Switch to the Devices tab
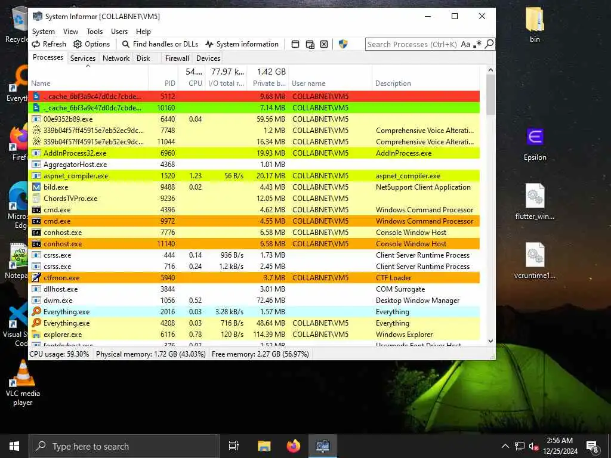The image size is (611, 458). pyautogui.click(x=208, y=58)
